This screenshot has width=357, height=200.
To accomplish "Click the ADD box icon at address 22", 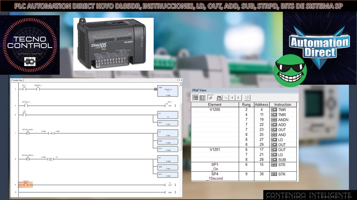I will 274,125.
